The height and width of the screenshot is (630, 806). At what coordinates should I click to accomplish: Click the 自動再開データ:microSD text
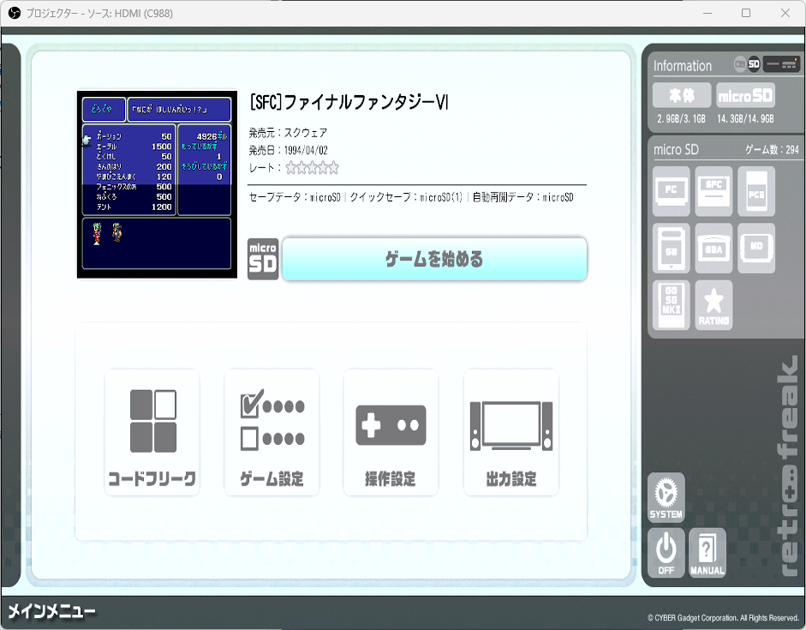point(522,197)
